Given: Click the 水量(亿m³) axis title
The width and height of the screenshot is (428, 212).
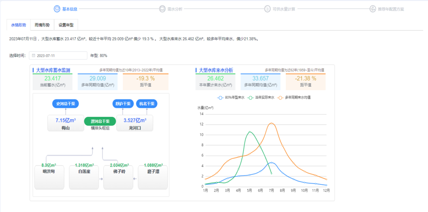Looking at the screenshot, I should tap(206, 107).
